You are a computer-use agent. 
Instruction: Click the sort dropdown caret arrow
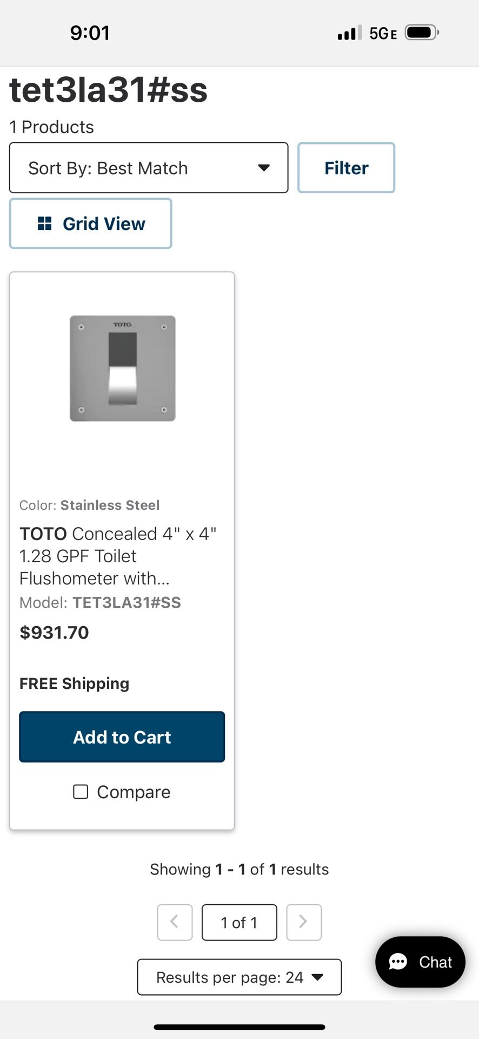click(x=263, y=168)
